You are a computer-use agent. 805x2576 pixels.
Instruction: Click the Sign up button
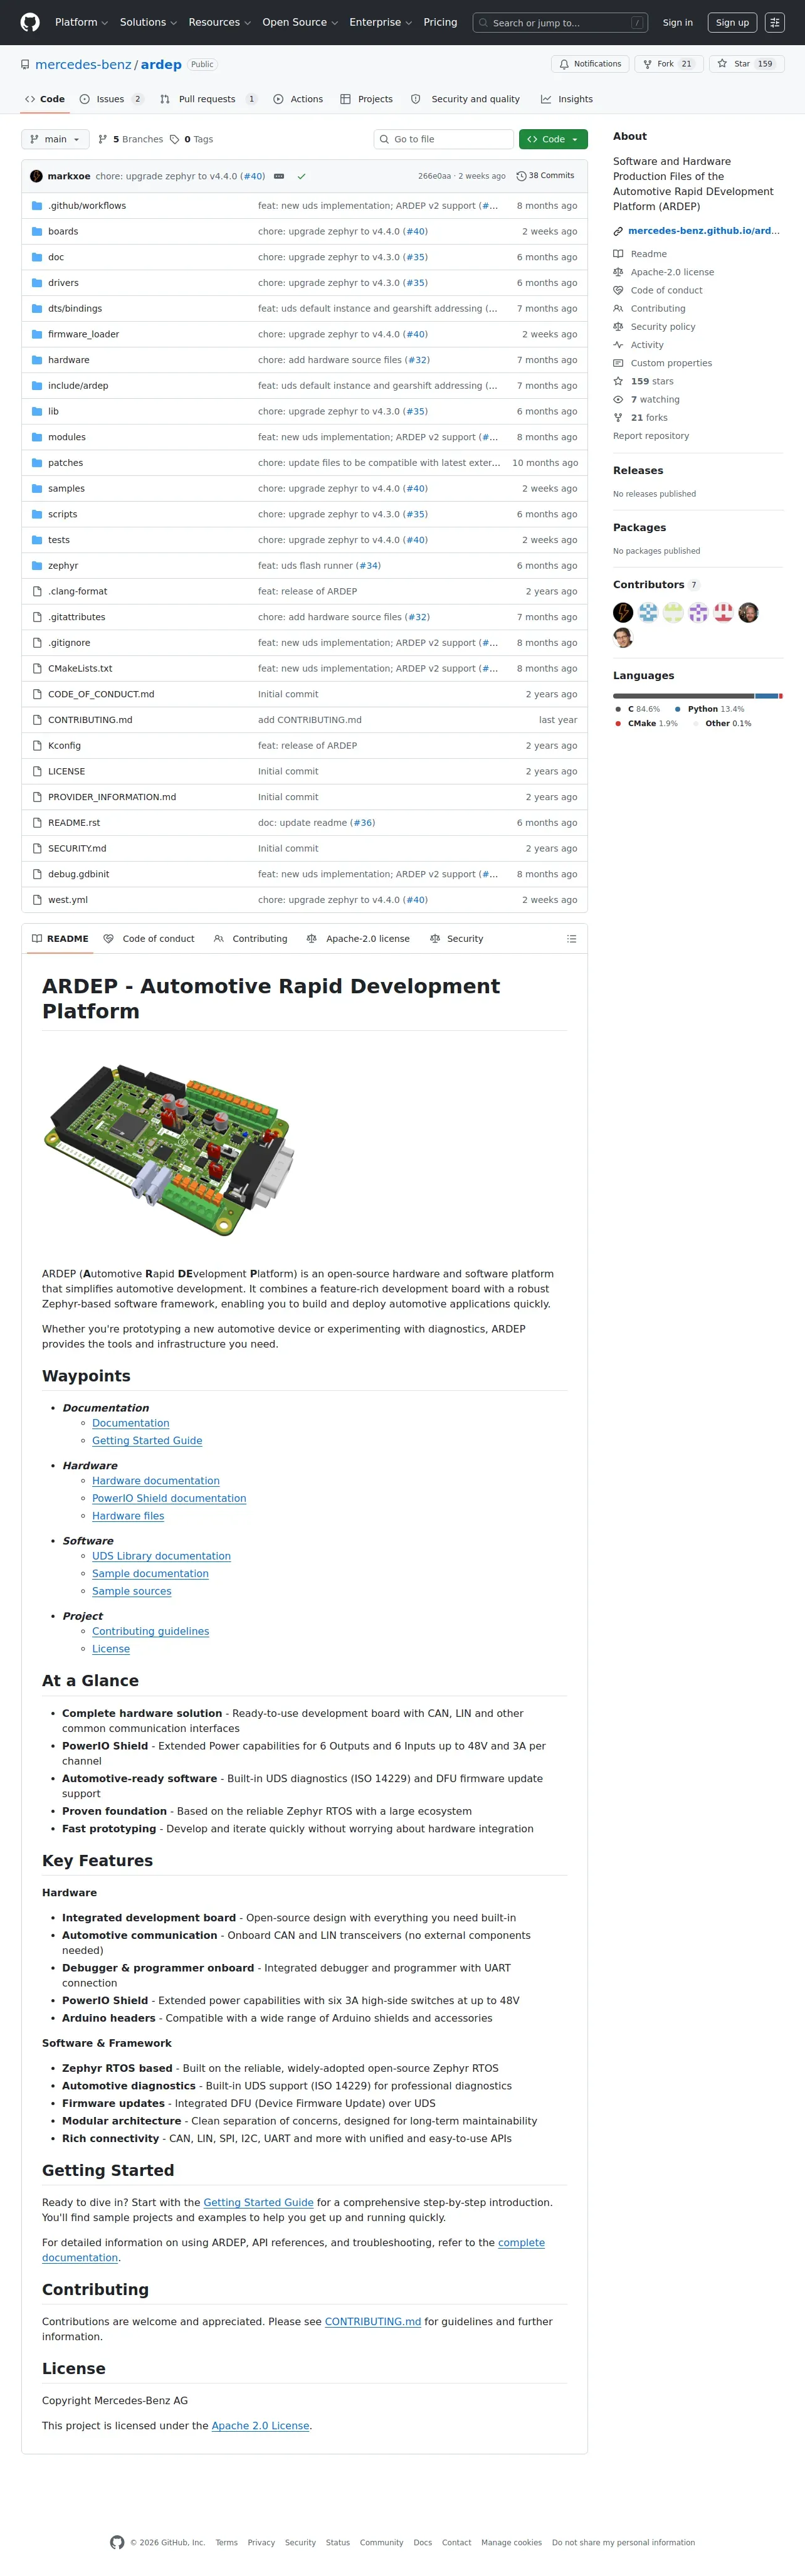[x=732, y=22]
